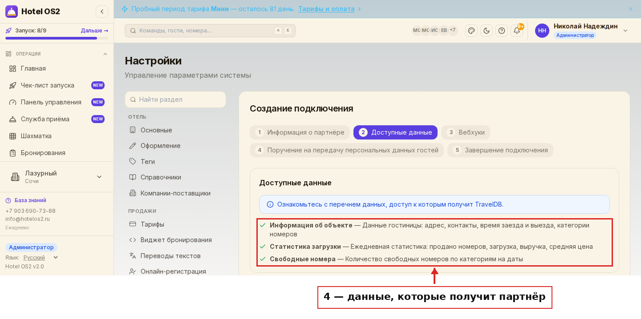Screen dimensions: 641x319
Task: Open Тарифы и оплата link
Action: click(326, 9)
